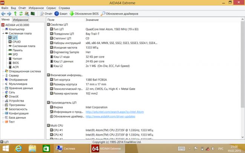
Task: Open the Вид menu
Action: [x=14, y=8]
